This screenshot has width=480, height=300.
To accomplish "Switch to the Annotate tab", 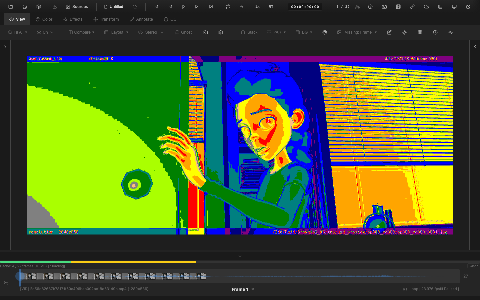I will [x=141, y=19].
